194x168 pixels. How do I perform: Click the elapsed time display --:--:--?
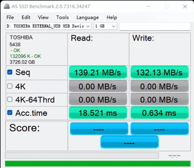pos(174,156)
